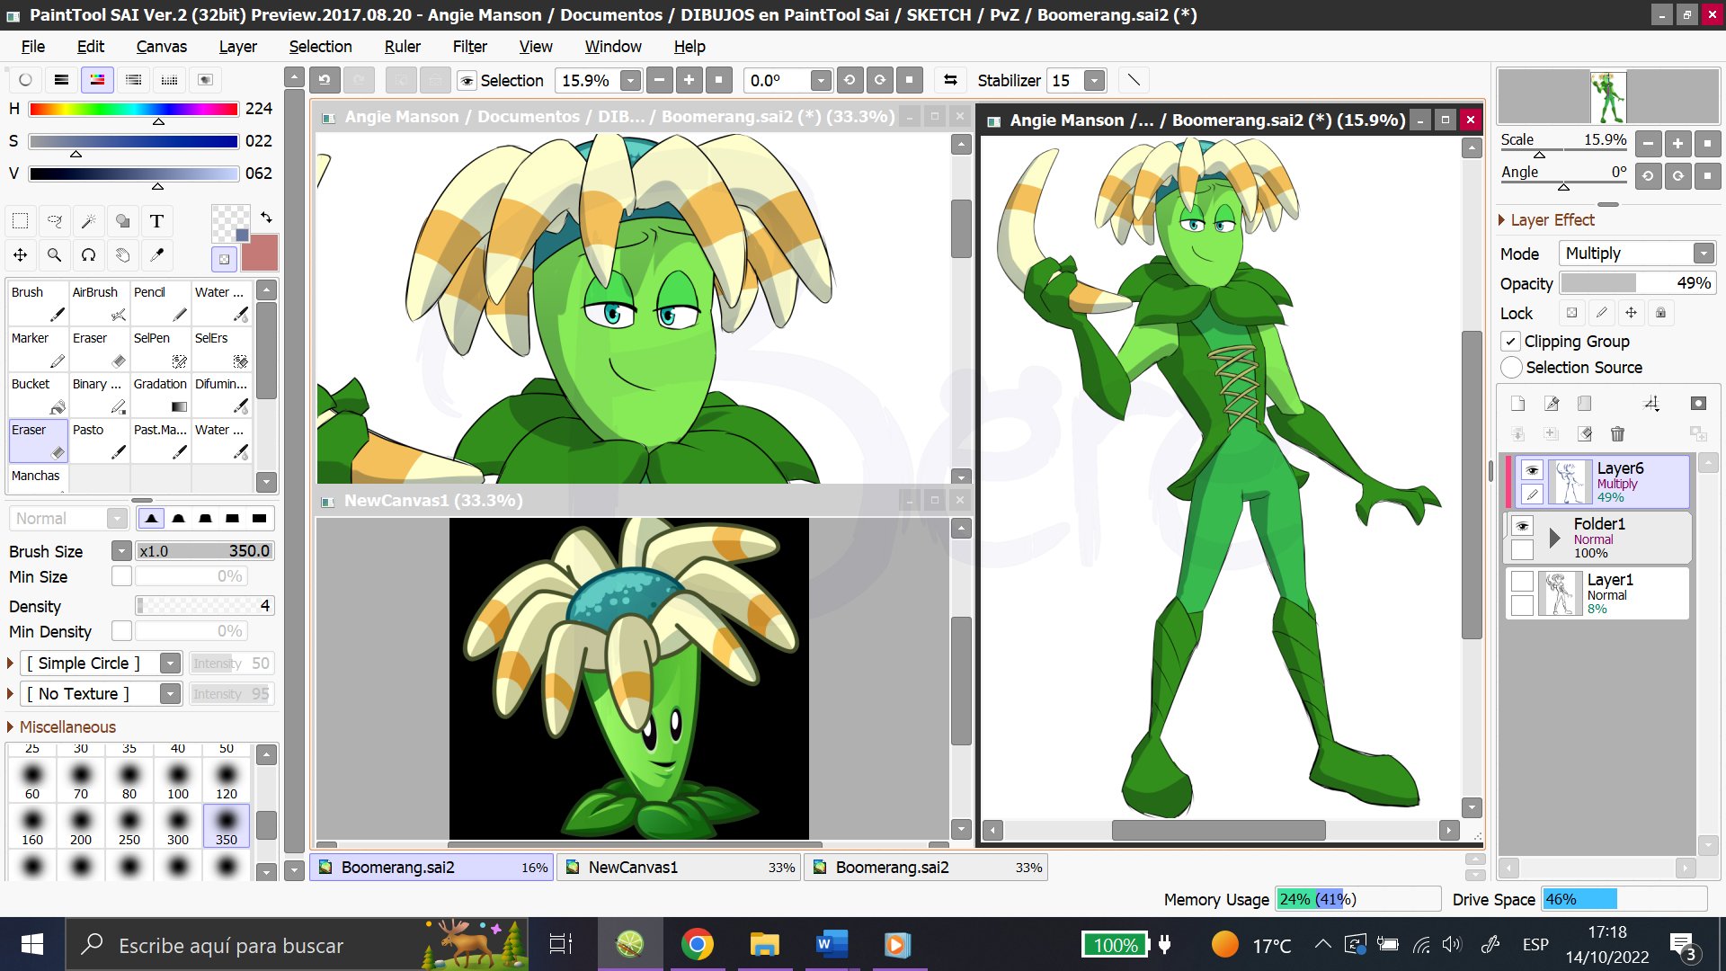The width and height of the screenshot is (1726, 971).
Task: Pick the Eyedropper tool
Action: [x=156, y=255]
